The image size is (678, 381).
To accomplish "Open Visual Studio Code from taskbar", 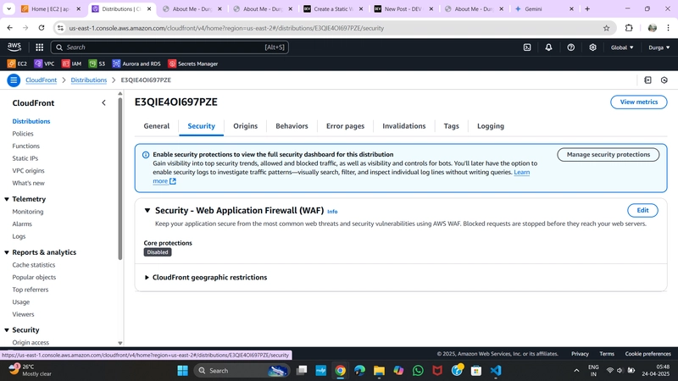I will pos(496,370).
